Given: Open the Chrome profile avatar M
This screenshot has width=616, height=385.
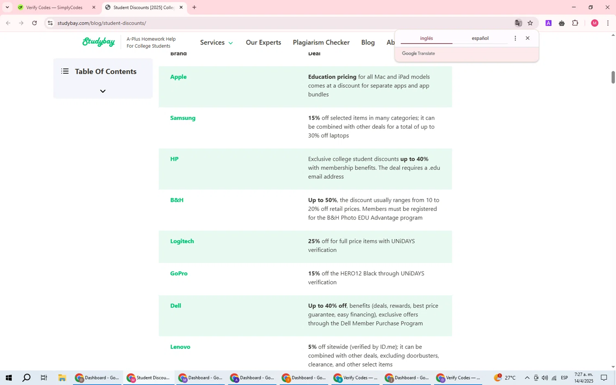Looking at the screenshot, I should [x=594, y=23].
